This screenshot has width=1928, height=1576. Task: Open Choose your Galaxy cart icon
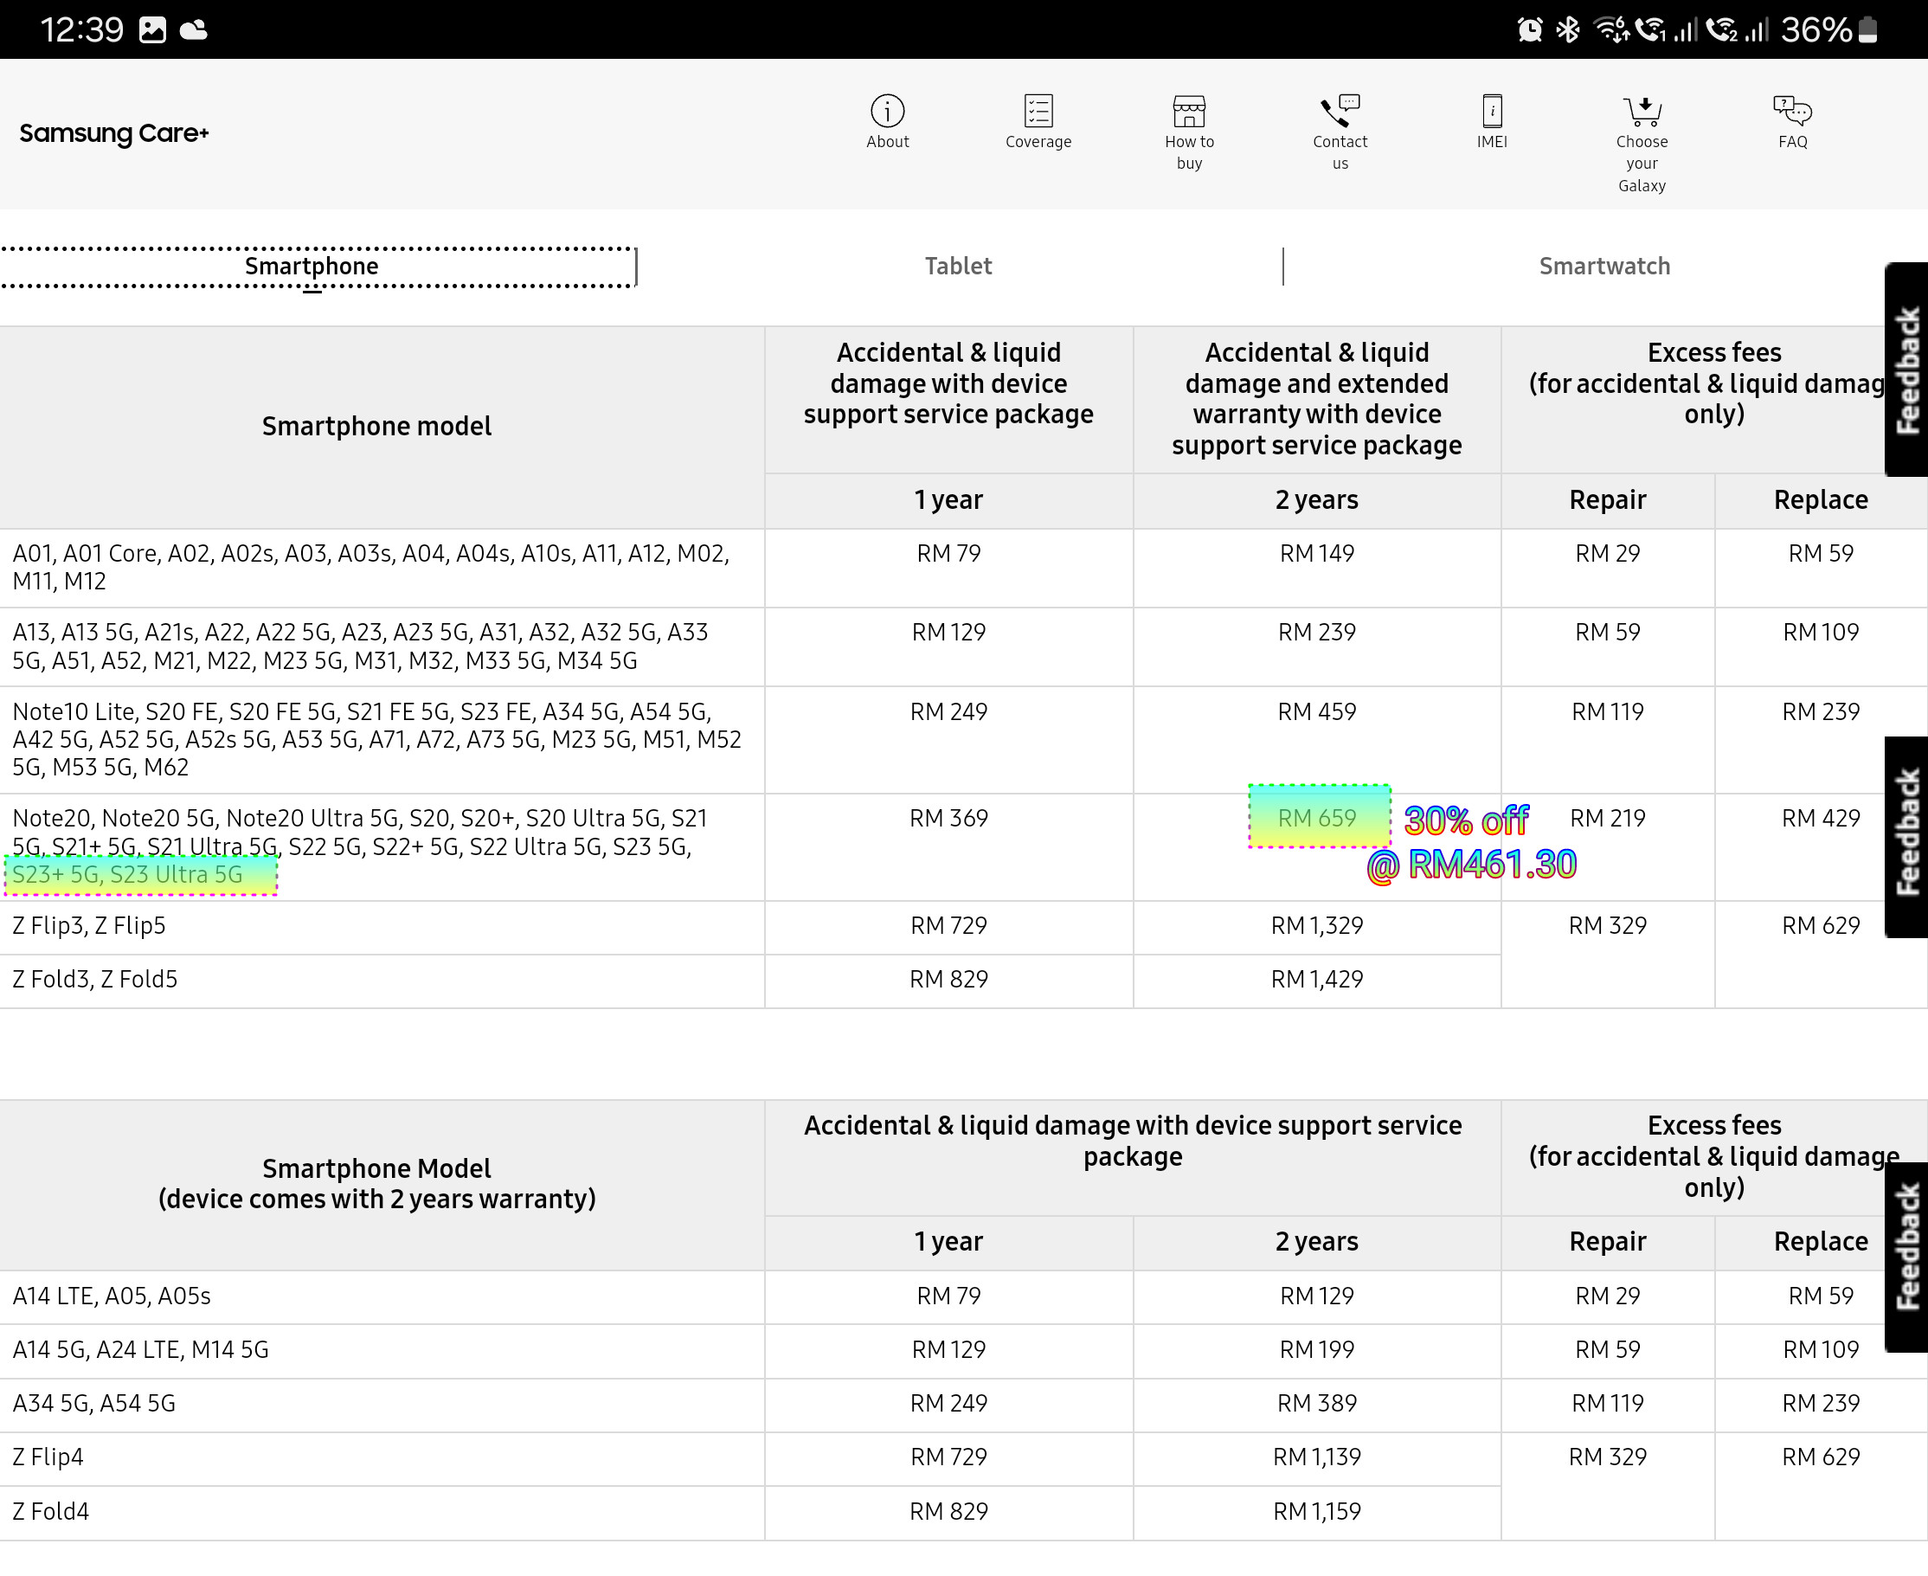[1642, 111]
